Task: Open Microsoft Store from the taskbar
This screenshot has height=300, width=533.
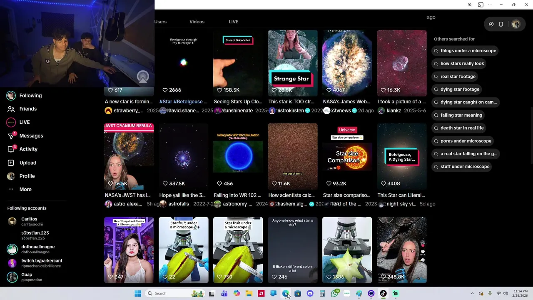Action: point(298,293)
